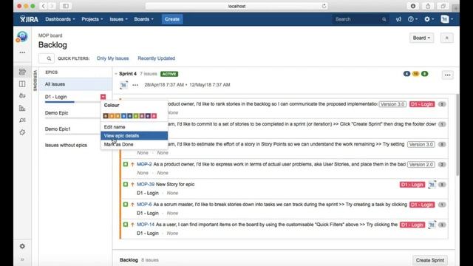Click the assignee avatar under Sprint 4
This screenshot has width=473, height=266.
pos(123,85)
